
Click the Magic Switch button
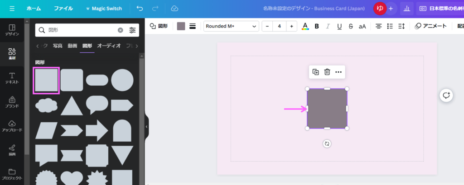click(x=103, y=9)
